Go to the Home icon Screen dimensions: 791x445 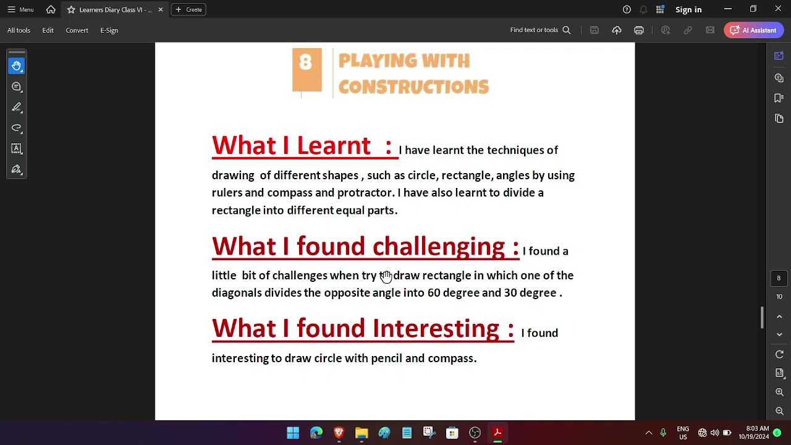pos(51,9)
